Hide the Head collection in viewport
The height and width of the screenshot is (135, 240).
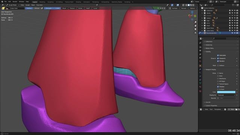tap(235, 25)
